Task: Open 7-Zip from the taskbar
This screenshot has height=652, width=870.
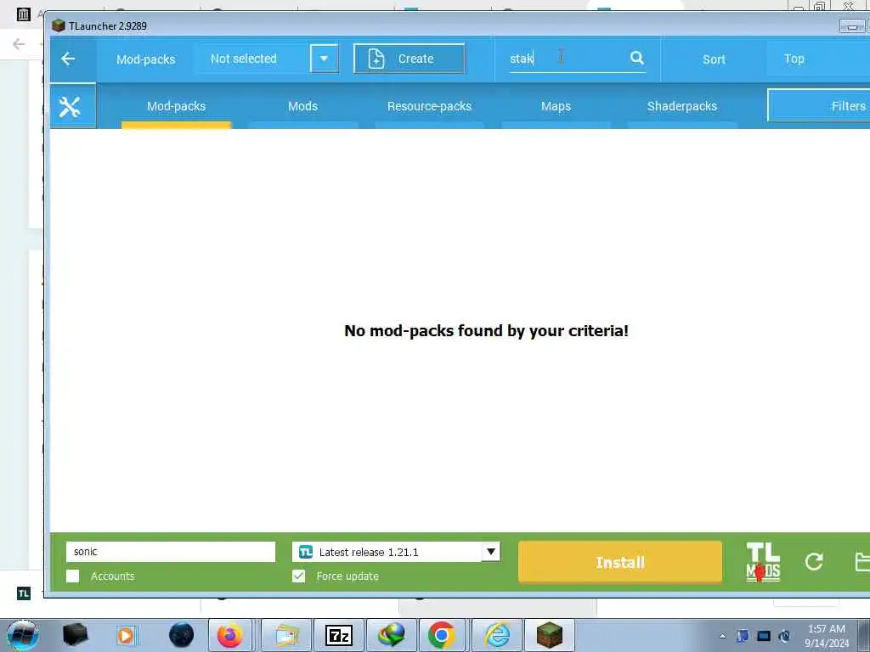Action: [x=338, y=635]
